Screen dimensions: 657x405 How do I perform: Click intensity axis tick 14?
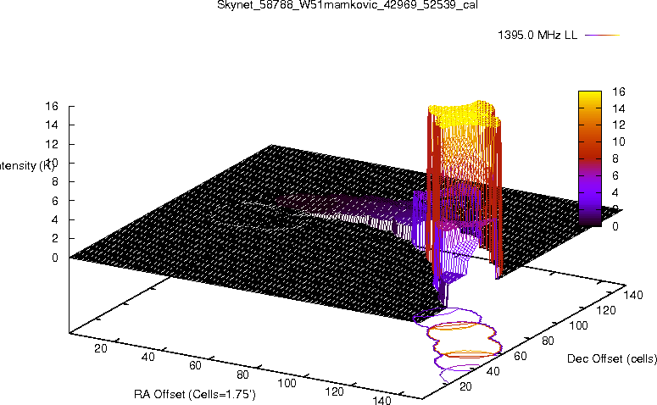(52, 125)
